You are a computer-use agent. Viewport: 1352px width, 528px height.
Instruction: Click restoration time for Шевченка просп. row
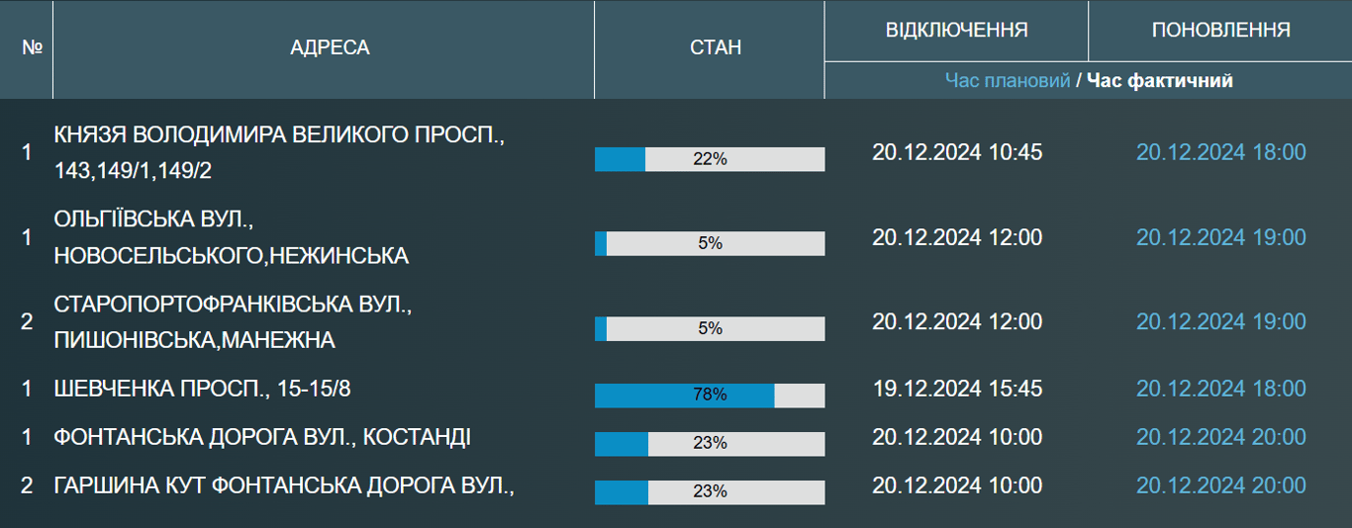(x=1220, y=389)
